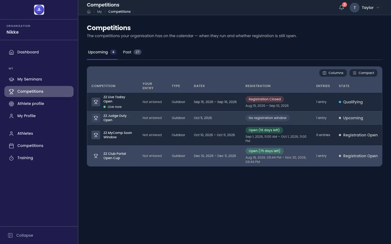Click trophy icon for ZZ Club Portal Open Cup
This screenshot has height=244, width=391.
pyautogui.click(x=96, y=156)
